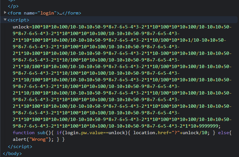Click the 'function' keyword text
The width and height of the screenshot is (239, 157).
[24, 133]
